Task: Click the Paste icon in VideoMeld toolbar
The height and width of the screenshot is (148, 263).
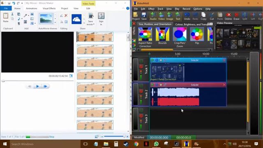Action: (x=220, y=16)
